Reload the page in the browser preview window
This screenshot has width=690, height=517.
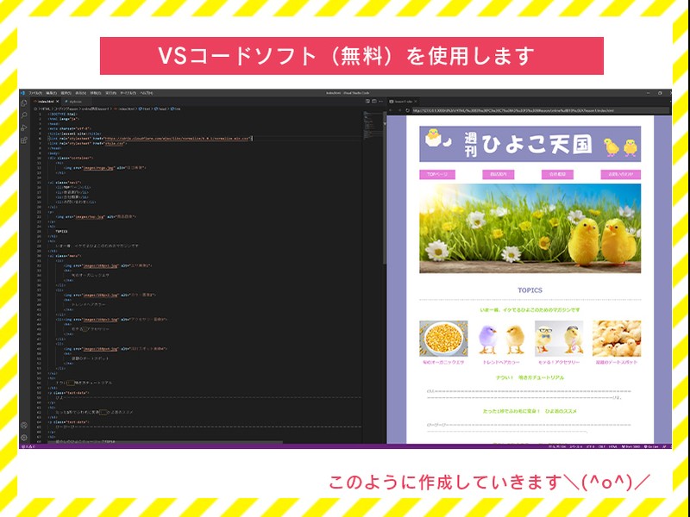(407, 109)
